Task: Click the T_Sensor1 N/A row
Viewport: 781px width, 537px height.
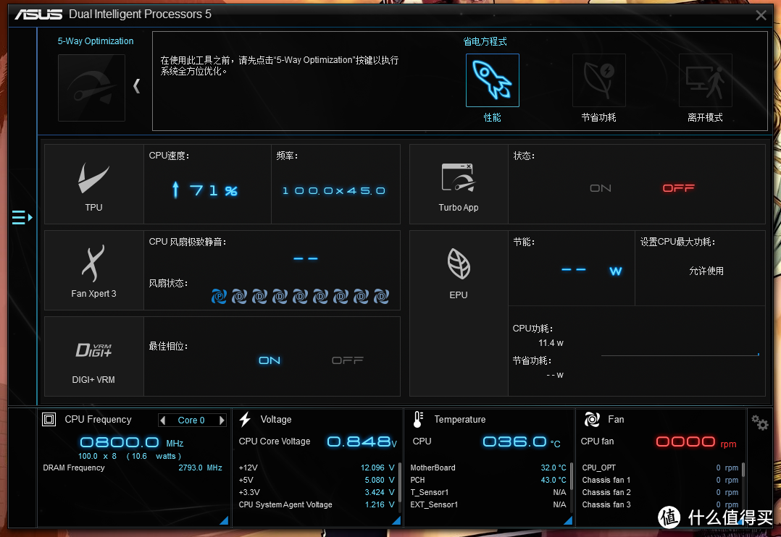Action: 488,492
